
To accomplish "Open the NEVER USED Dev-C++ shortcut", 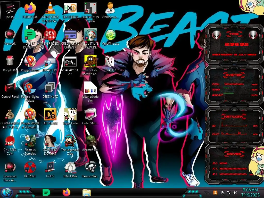I will (x=50, y=37).
